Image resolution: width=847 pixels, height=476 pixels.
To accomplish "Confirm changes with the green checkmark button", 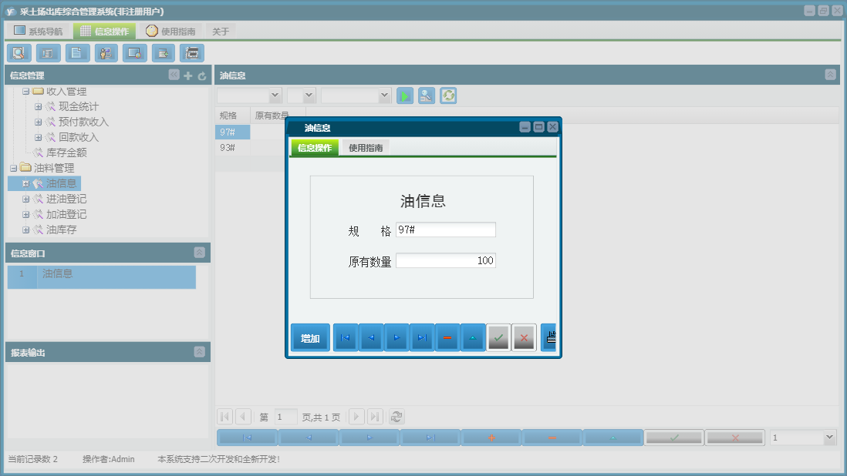I will click(498, 337).
